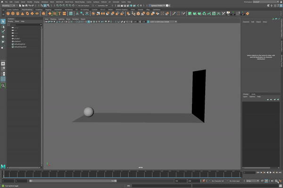283x188 pixels.
Task: Toggle playback loop mode button
Action: [x=262, y=181]
